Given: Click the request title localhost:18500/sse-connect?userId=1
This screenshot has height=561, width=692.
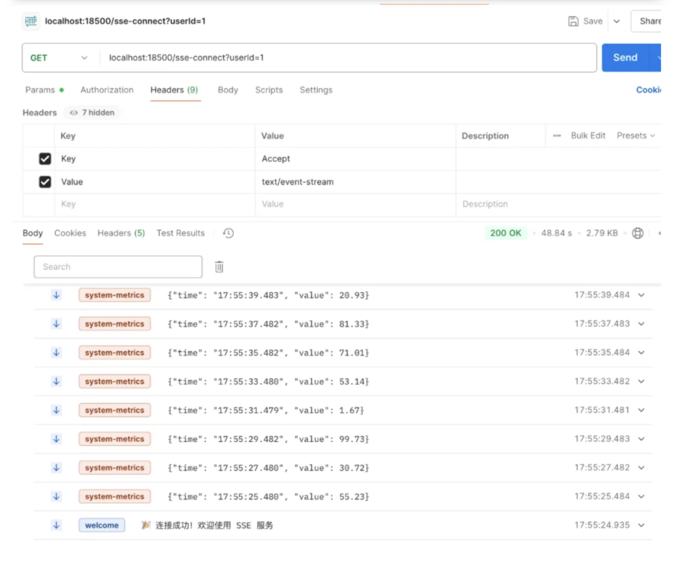Looking at the screenshot, I should 125,21.
